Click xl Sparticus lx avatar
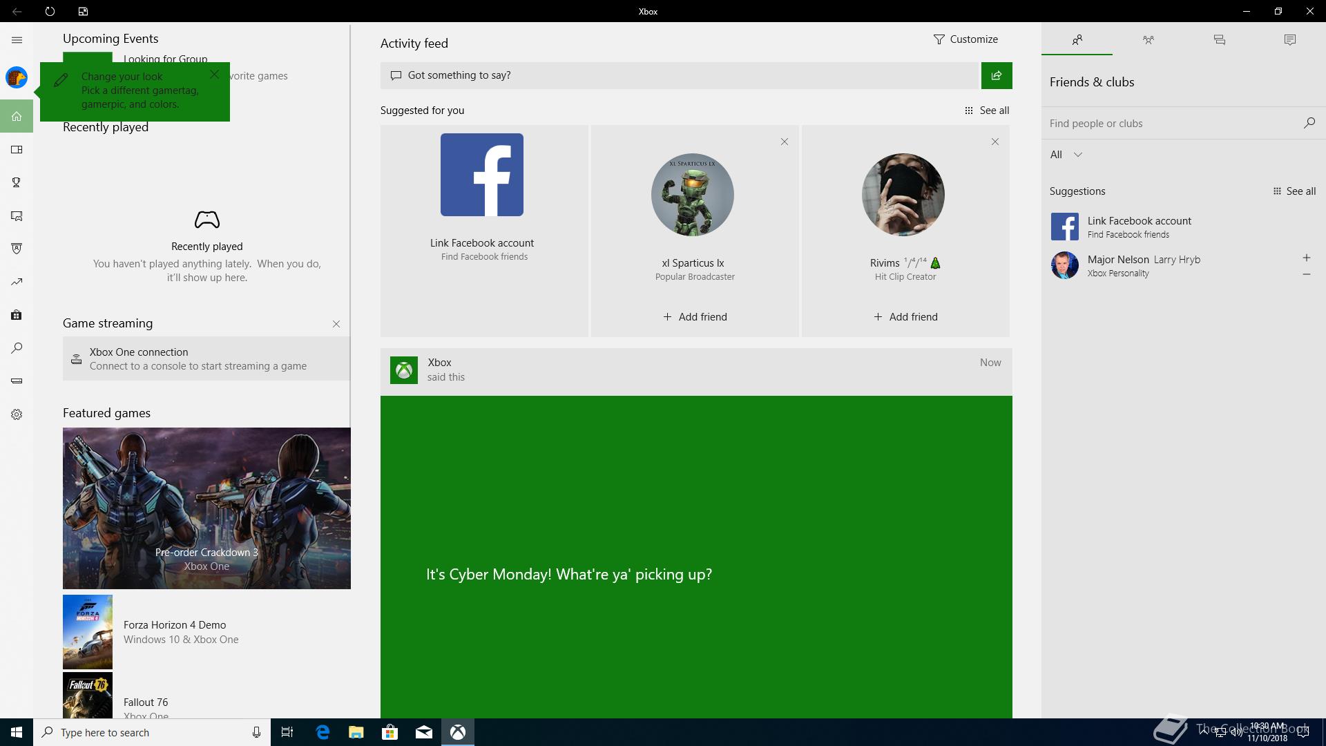1326x746 pixels. pyautogui.click(x=693, y=195)
